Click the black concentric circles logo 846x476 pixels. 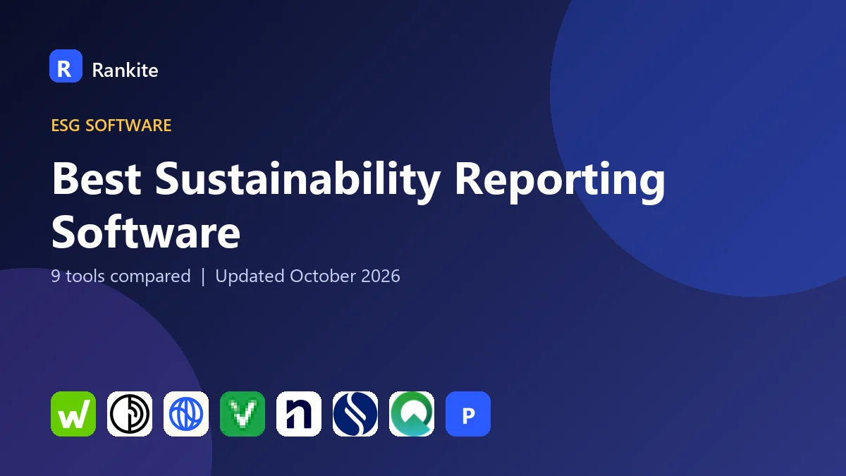pyautogui.click(x=130, y=414)
